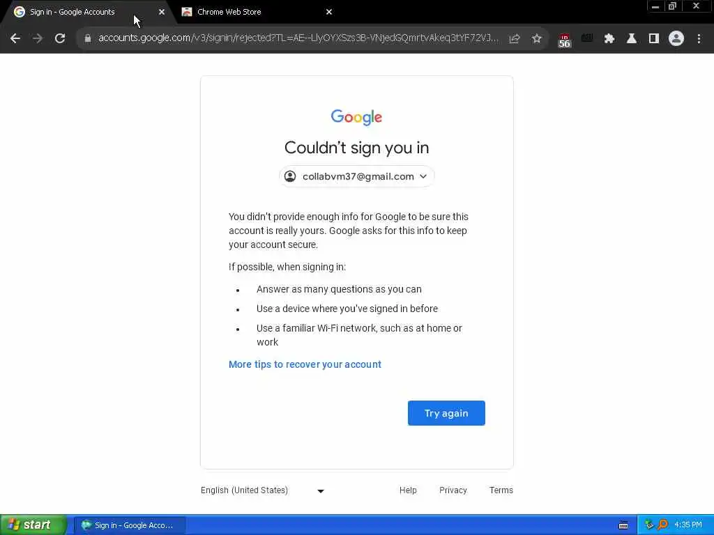714x535 pixels.
Task: Open the Privacy link in footer
Action: pos(453,490)
